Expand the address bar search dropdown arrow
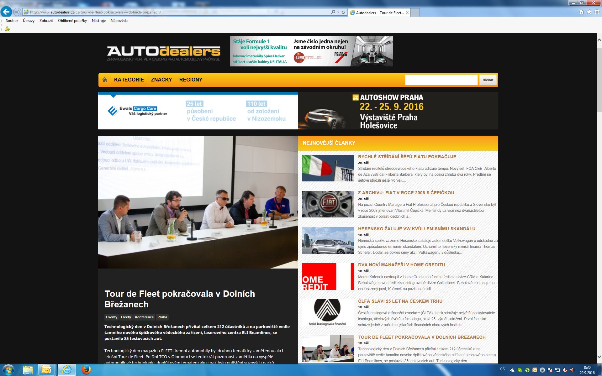This screenshot has width=602, height=376. [338, 12]
